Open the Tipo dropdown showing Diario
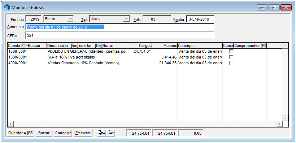Image resolution: width=296 pixels, height=143 pixels. [x=126, y=19]
